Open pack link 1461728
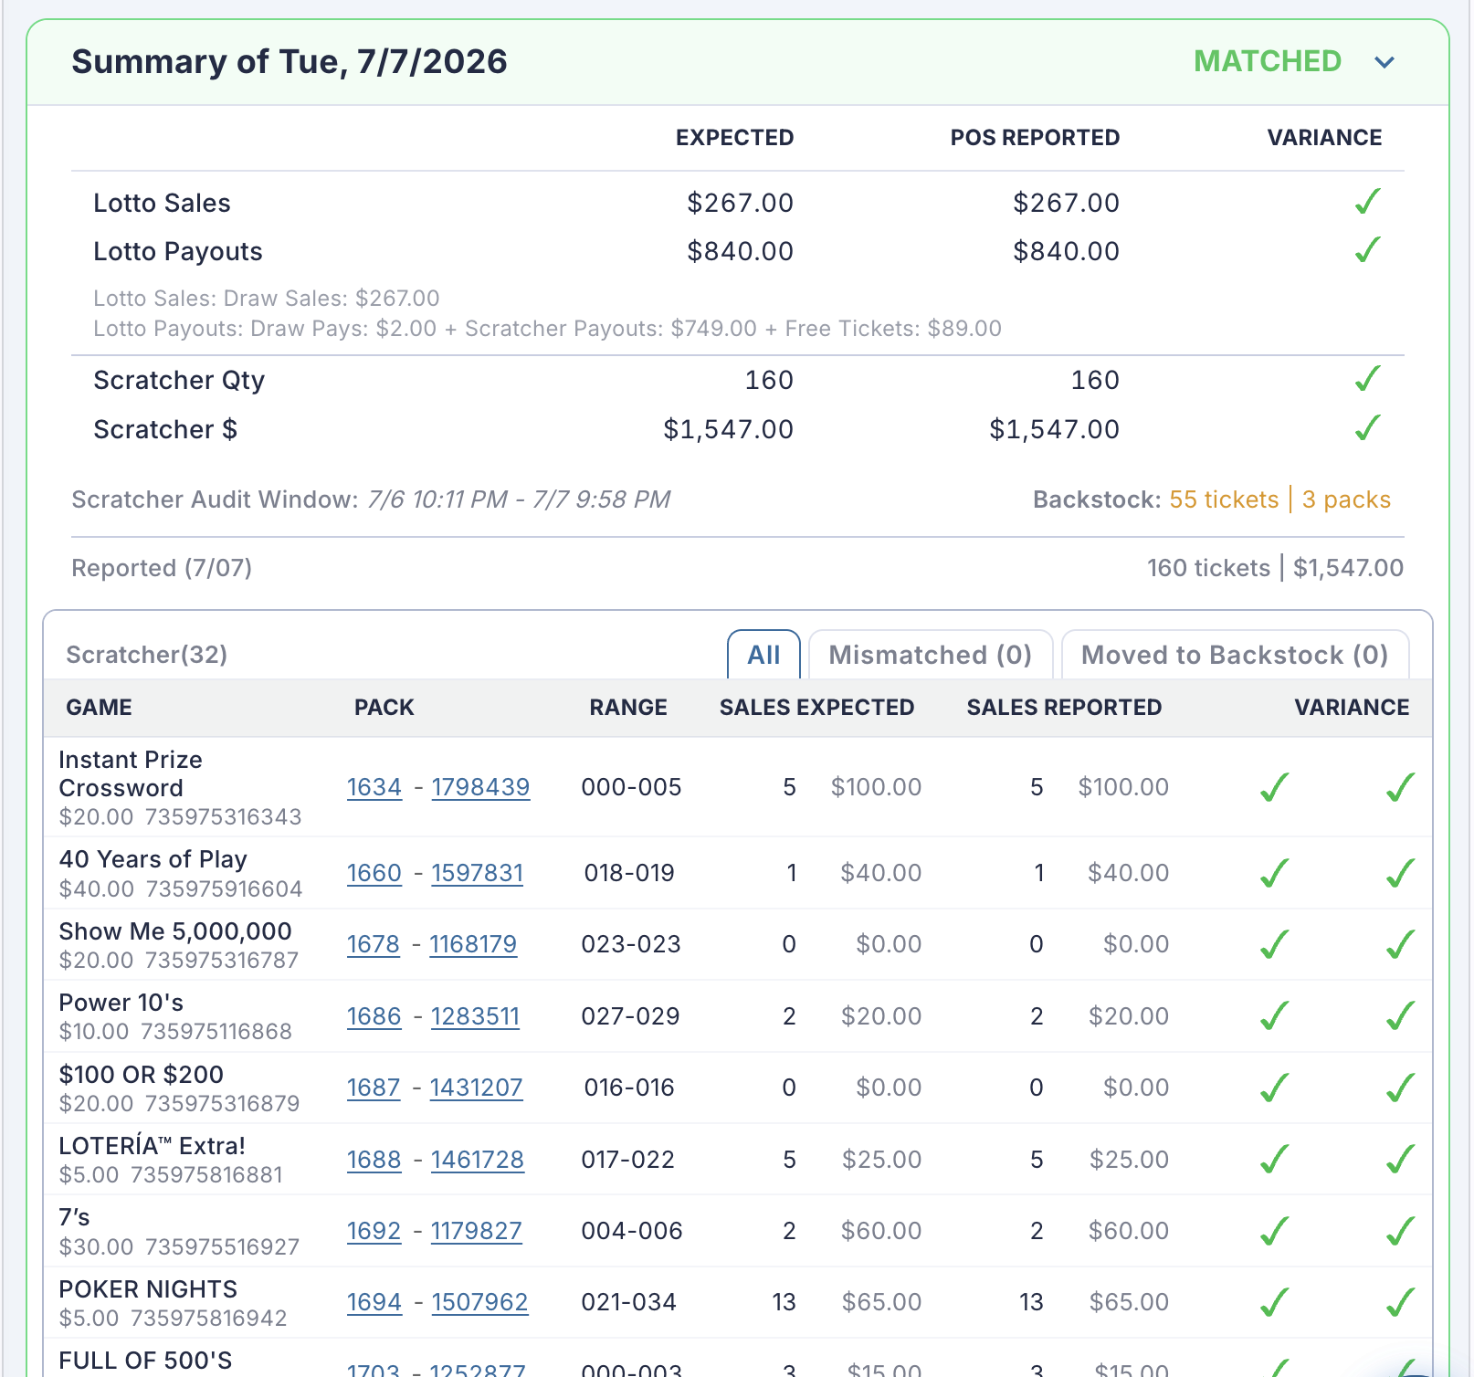1474x1377 pixels. pyautogui.click(x=478, y=1160)
